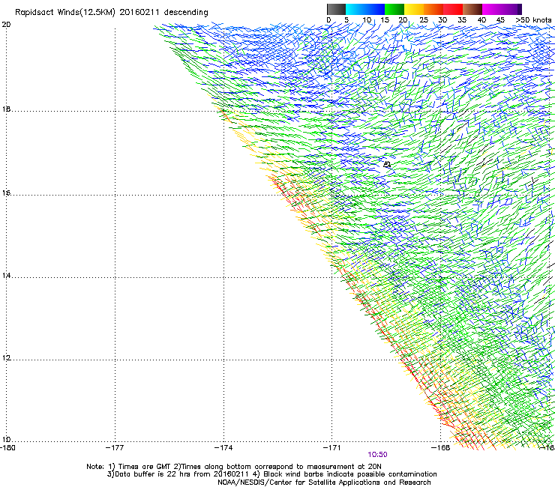This screenshot has height=487, width=555.
Task: Click the latitude '18' label on left axis
Action: pos(6,109)
